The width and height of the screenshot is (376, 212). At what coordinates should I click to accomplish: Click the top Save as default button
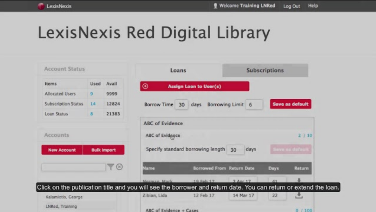coord(291,104)
